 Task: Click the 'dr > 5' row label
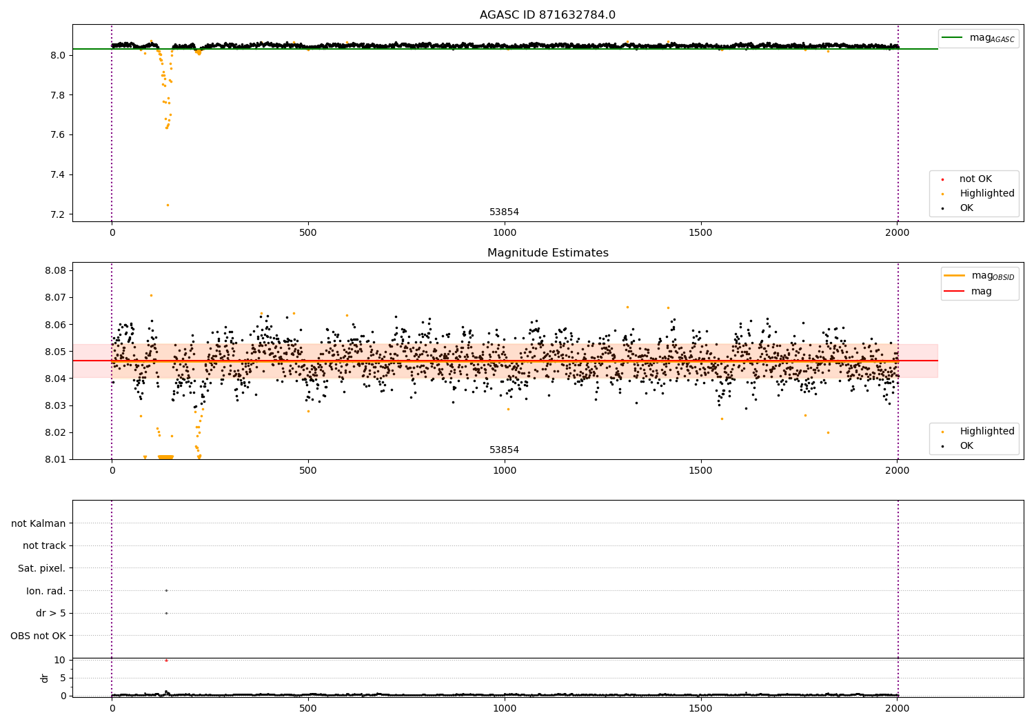(x=50, y=614)
